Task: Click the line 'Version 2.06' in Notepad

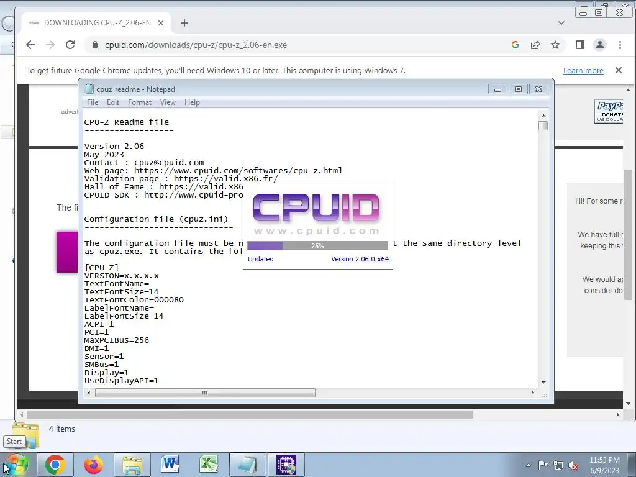Action: point(114,147)
